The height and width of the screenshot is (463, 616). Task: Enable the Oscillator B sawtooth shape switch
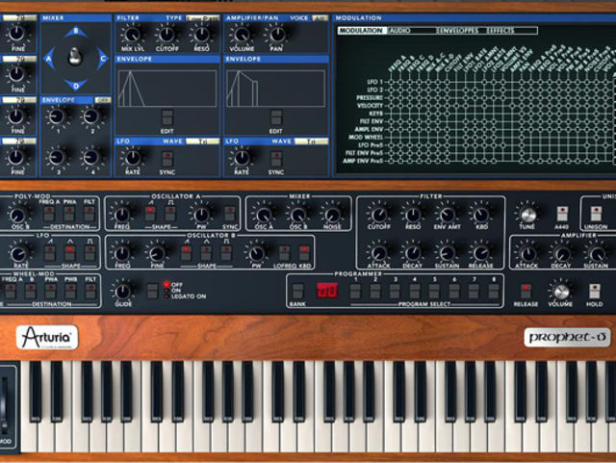[x=186, y=253]
